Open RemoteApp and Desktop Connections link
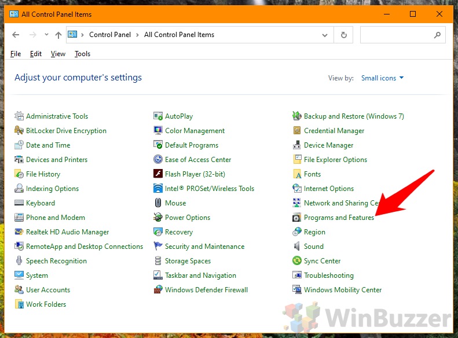Image resolution: width=458 pixels, height=338 pixels. click(x=85, y=247)
